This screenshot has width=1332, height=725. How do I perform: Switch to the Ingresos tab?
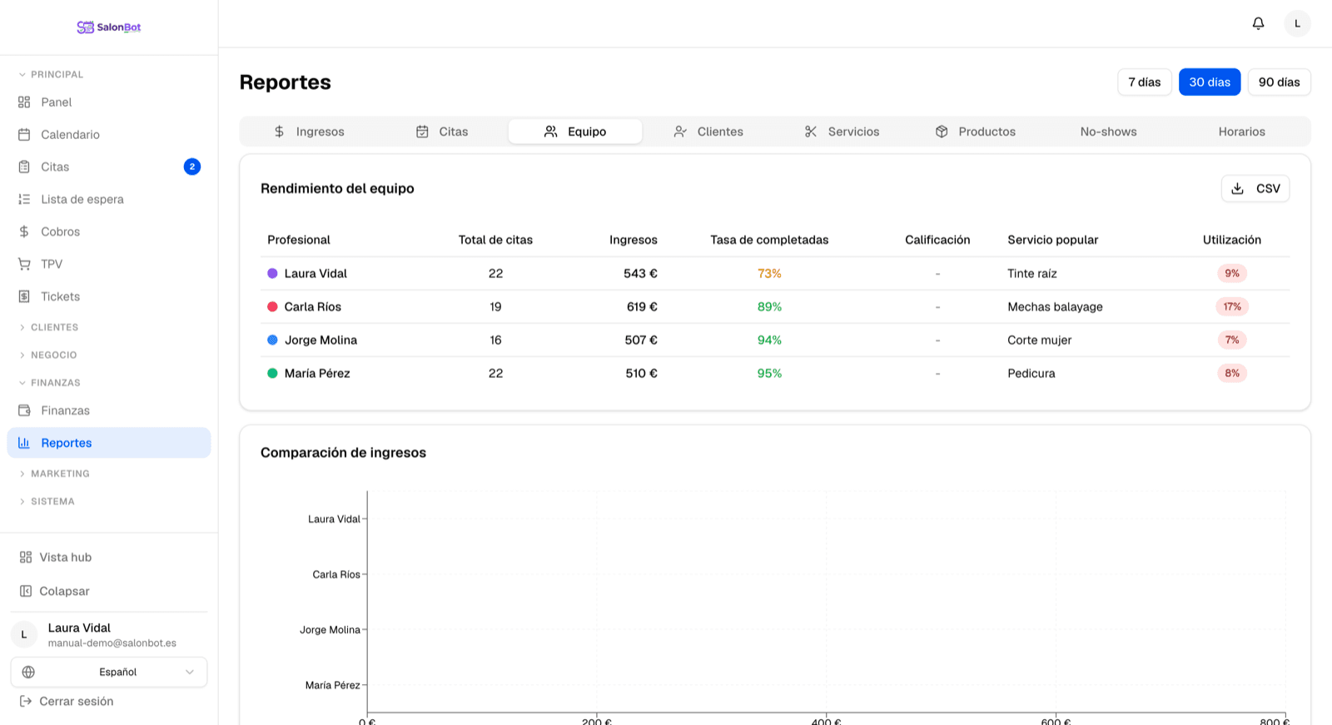coord(309,132)
